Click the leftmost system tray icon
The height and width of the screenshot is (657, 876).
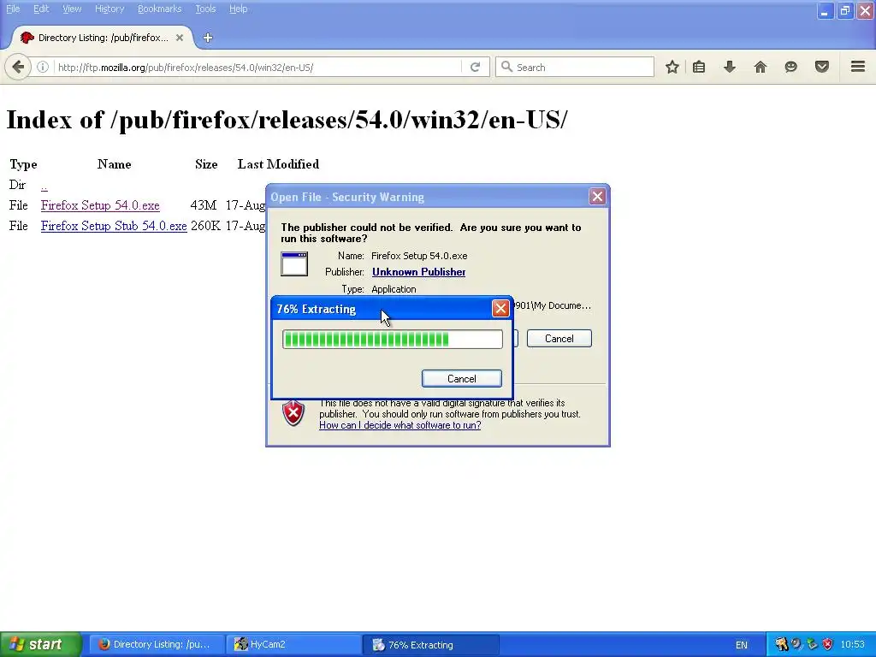(782, 644)
